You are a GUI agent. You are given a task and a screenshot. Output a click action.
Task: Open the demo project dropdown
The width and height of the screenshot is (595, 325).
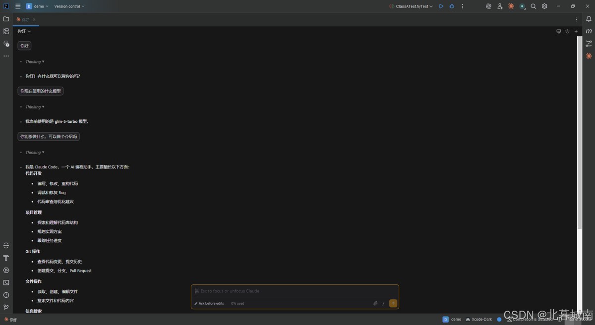pyautogui.click(x=37, y=6)
